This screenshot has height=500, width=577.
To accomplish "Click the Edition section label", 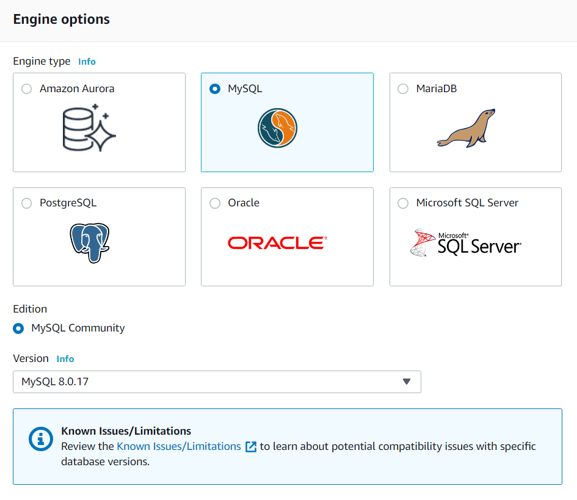I will (30, 309).
